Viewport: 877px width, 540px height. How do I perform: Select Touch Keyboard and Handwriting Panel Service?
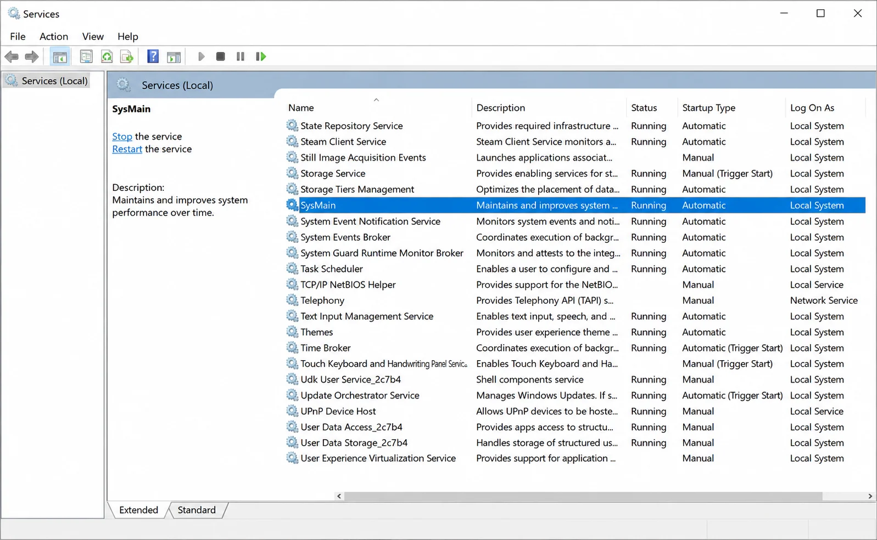tap(575, 363)
